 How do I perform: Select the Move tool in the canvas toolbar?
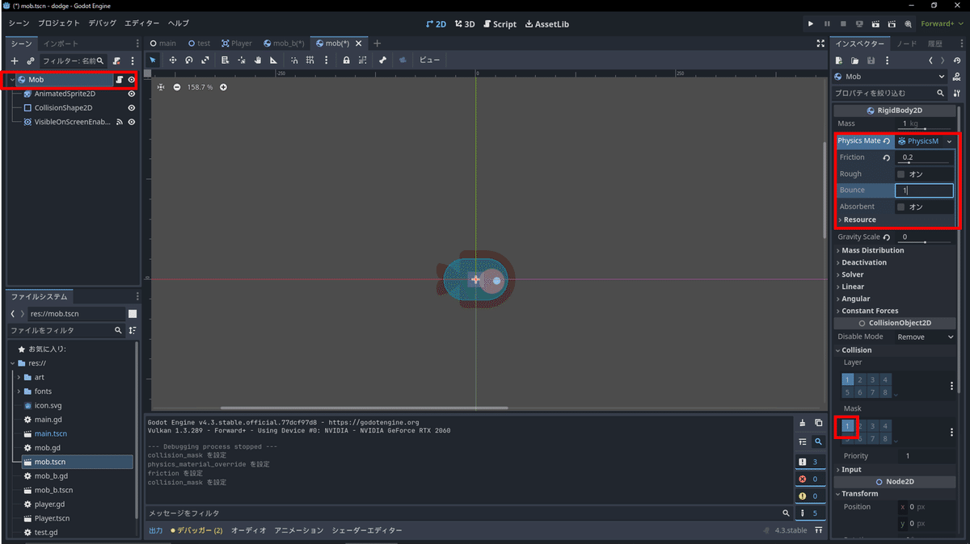pos(174,60)
